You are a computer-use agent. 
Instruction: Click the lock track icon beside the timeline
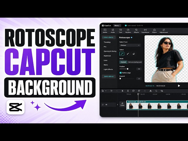[103, 105]
